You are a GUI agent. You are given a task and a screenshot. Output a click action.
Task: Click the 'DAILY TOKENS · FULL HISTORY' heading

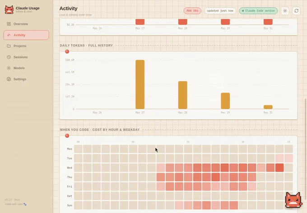click(x=86, y=46)
